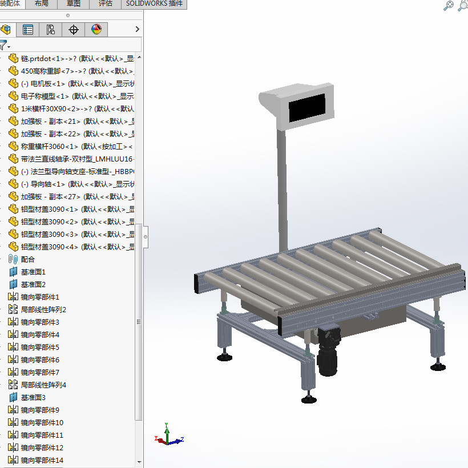Click the 镜向零部件7 mirror icon

pyautogui.click(x=13, y=372)
